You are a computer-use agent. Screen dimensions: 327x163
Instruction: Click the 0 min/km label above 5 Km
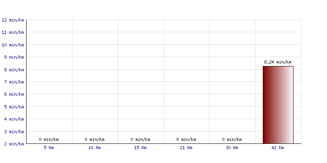pos(49,139)
